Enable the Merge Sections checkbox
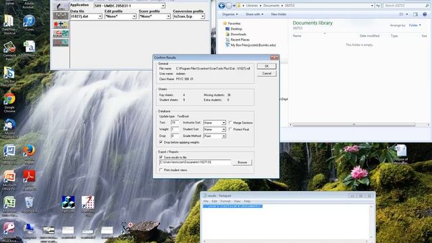 pos(230,123)
